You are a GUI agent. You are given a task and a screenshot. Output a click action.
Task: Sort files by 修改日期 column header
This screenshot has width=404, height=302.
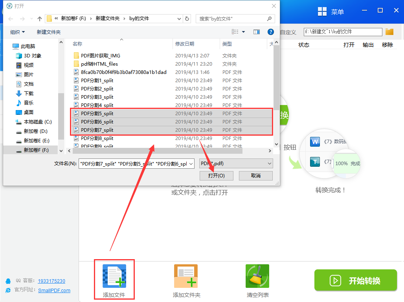(184, 44)
